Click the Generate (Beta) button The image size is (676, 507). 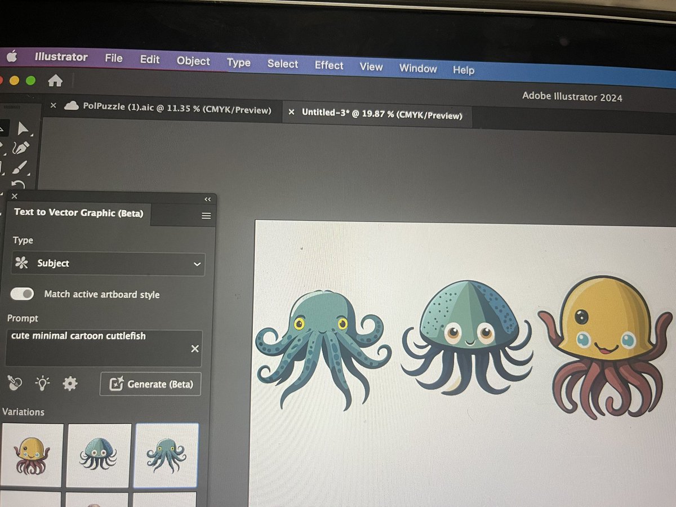(150, 384)
